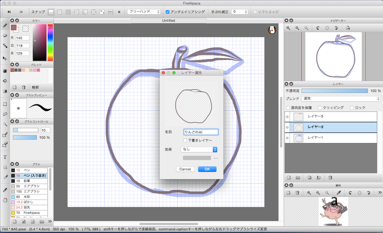Open the 手ぶれ補正 value dropdown
Screen dimensions: 383x233
tap(239, 12)
